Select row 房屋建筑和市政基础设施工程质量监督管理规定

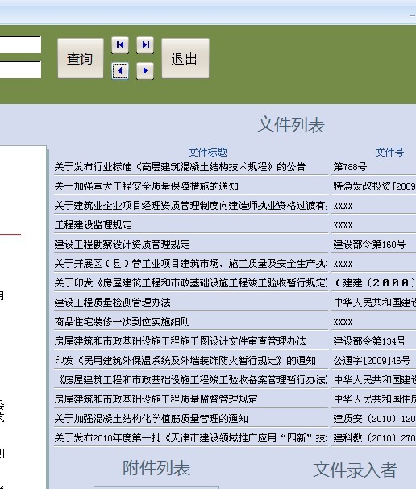(191, 399)
